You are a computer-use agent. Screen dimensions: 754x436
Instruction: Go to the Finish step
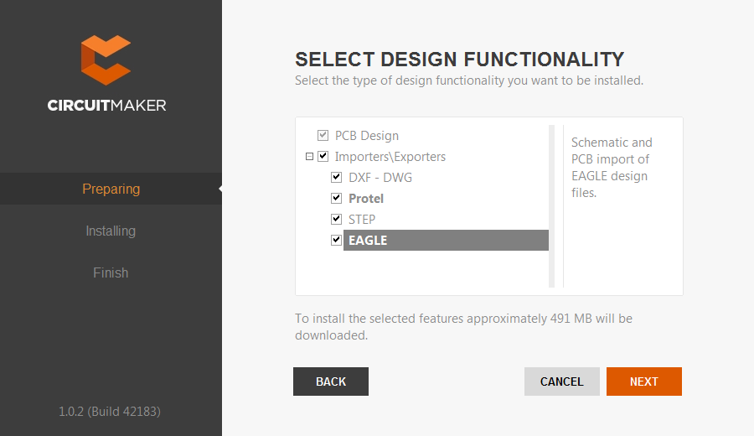point(111,272)
